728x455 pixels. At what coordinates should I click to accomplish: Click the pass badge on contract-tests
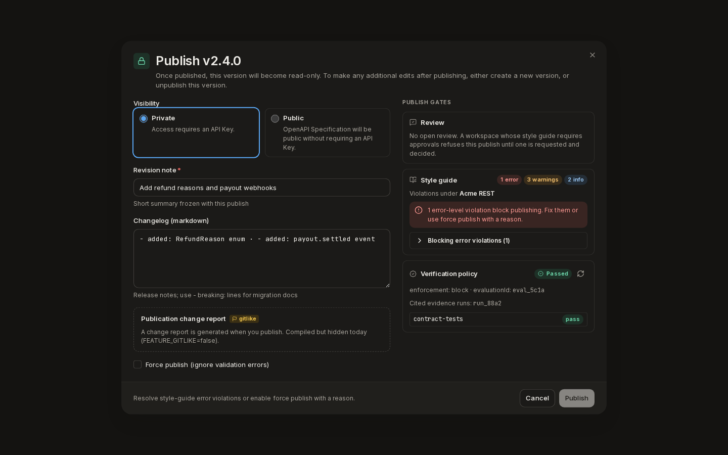click(573, 319)
